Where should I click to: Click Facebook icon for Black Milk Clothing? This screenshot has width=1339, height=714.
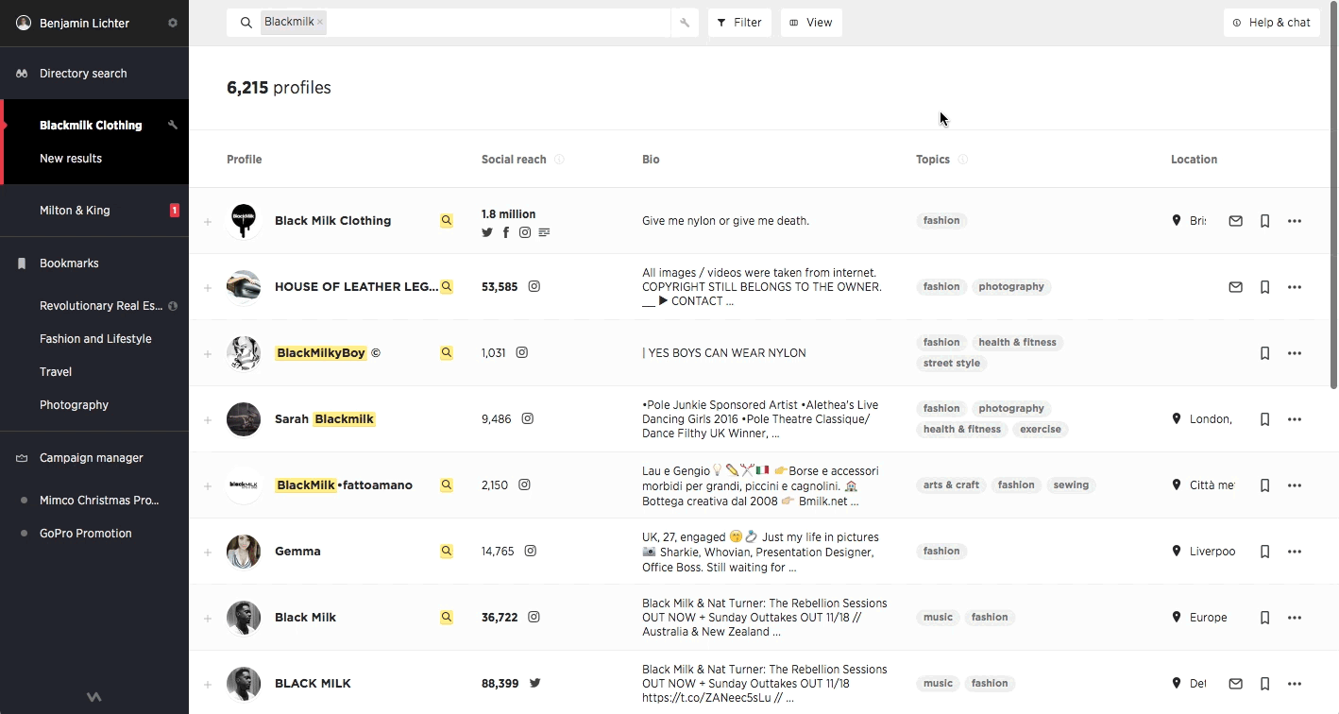(506, 232)
